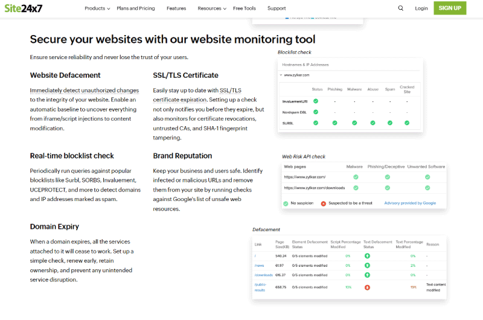Open Plans and Pricing page
The image size is (483, 320).
tap(135, 8)
